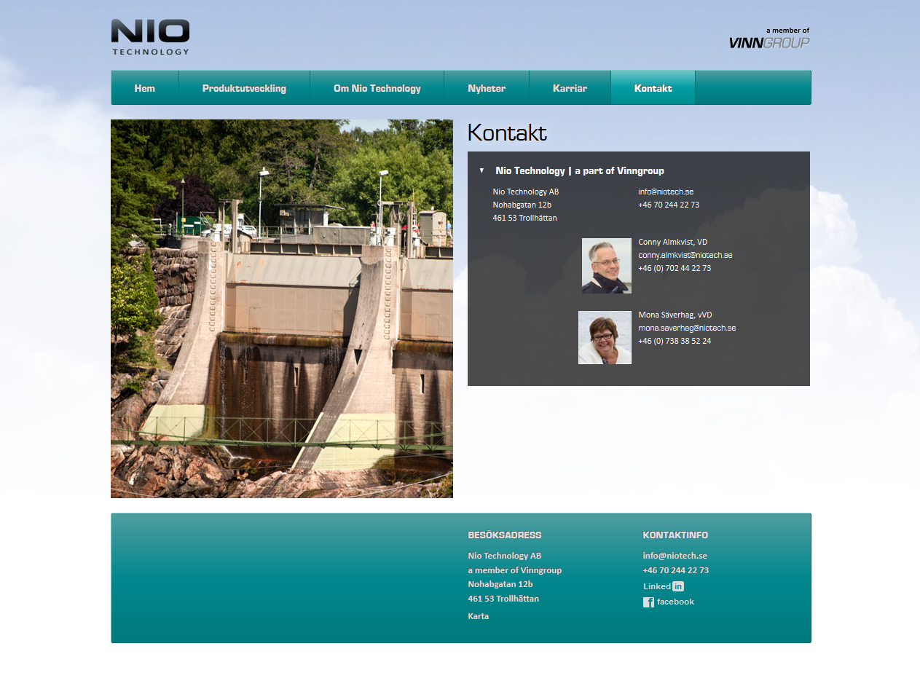920x689 pixels.
Task: Click the 'Kontakt' page heading
Action: [507, 133]
